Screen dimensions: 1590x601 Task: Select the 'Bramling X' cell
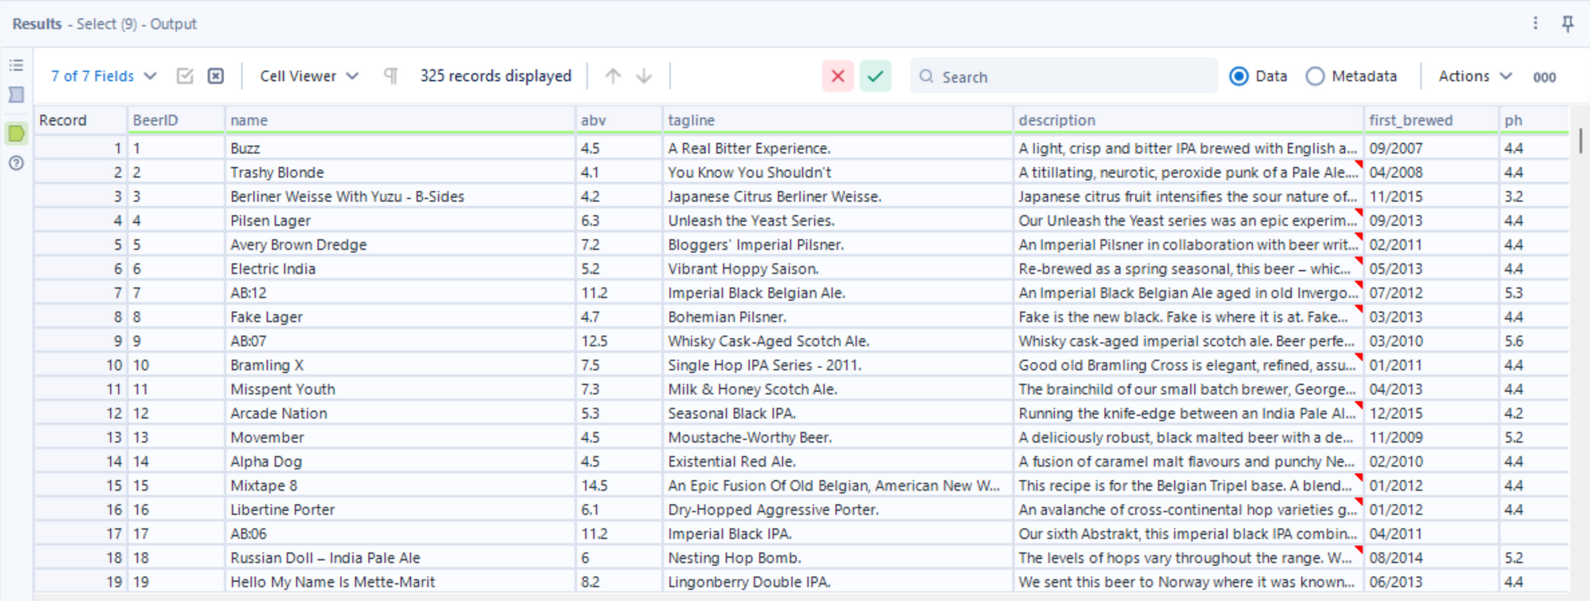coord(400,365)
